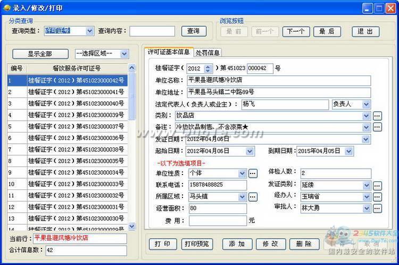Click the 编号 column header

pyautogui.click(x=17, y=69)
